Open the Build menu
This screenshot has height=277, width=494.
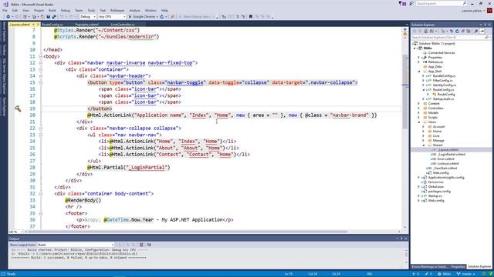pos(52,10)
